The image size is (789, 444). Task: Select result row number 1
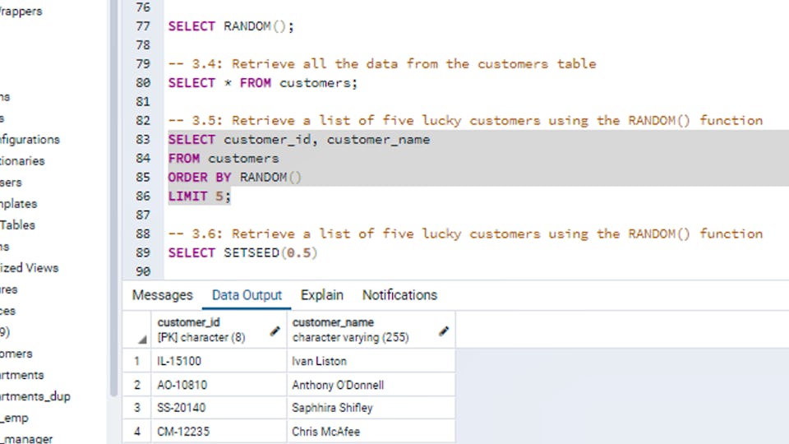137,361
